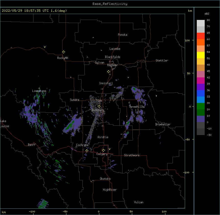Click the Didsbury town label
Image resolution: width=220 pixels, height=215 pixels.
point(98,110)
